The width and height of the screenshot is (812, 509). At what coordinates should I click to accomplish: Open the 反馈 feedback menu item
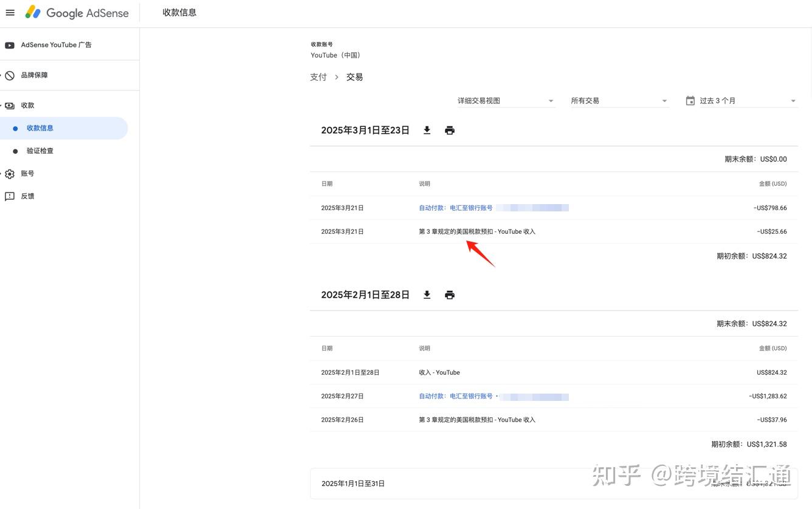tap(28, 197)
